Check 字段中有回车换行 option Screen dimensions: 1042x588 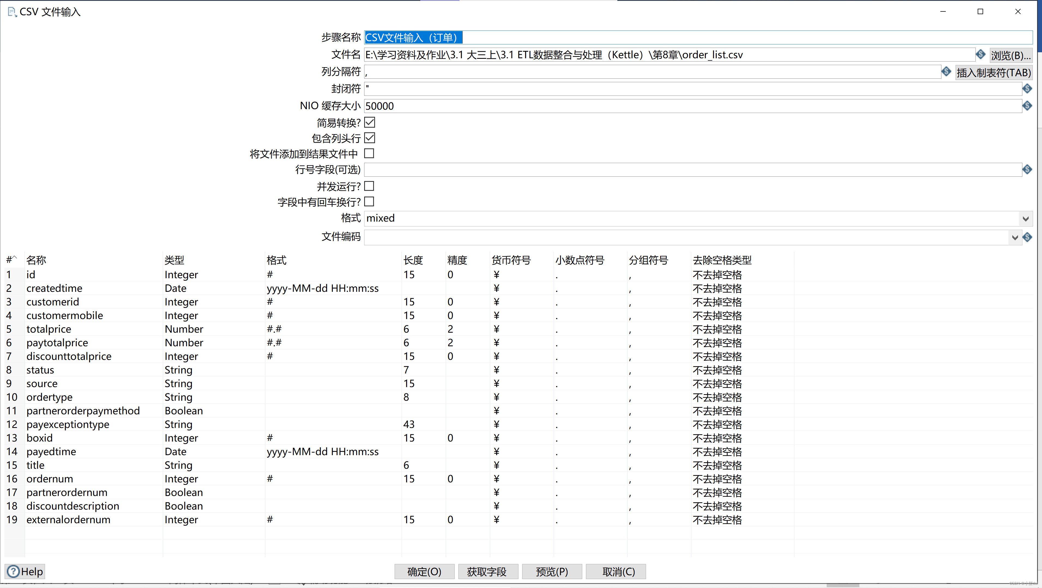point(369,201)
